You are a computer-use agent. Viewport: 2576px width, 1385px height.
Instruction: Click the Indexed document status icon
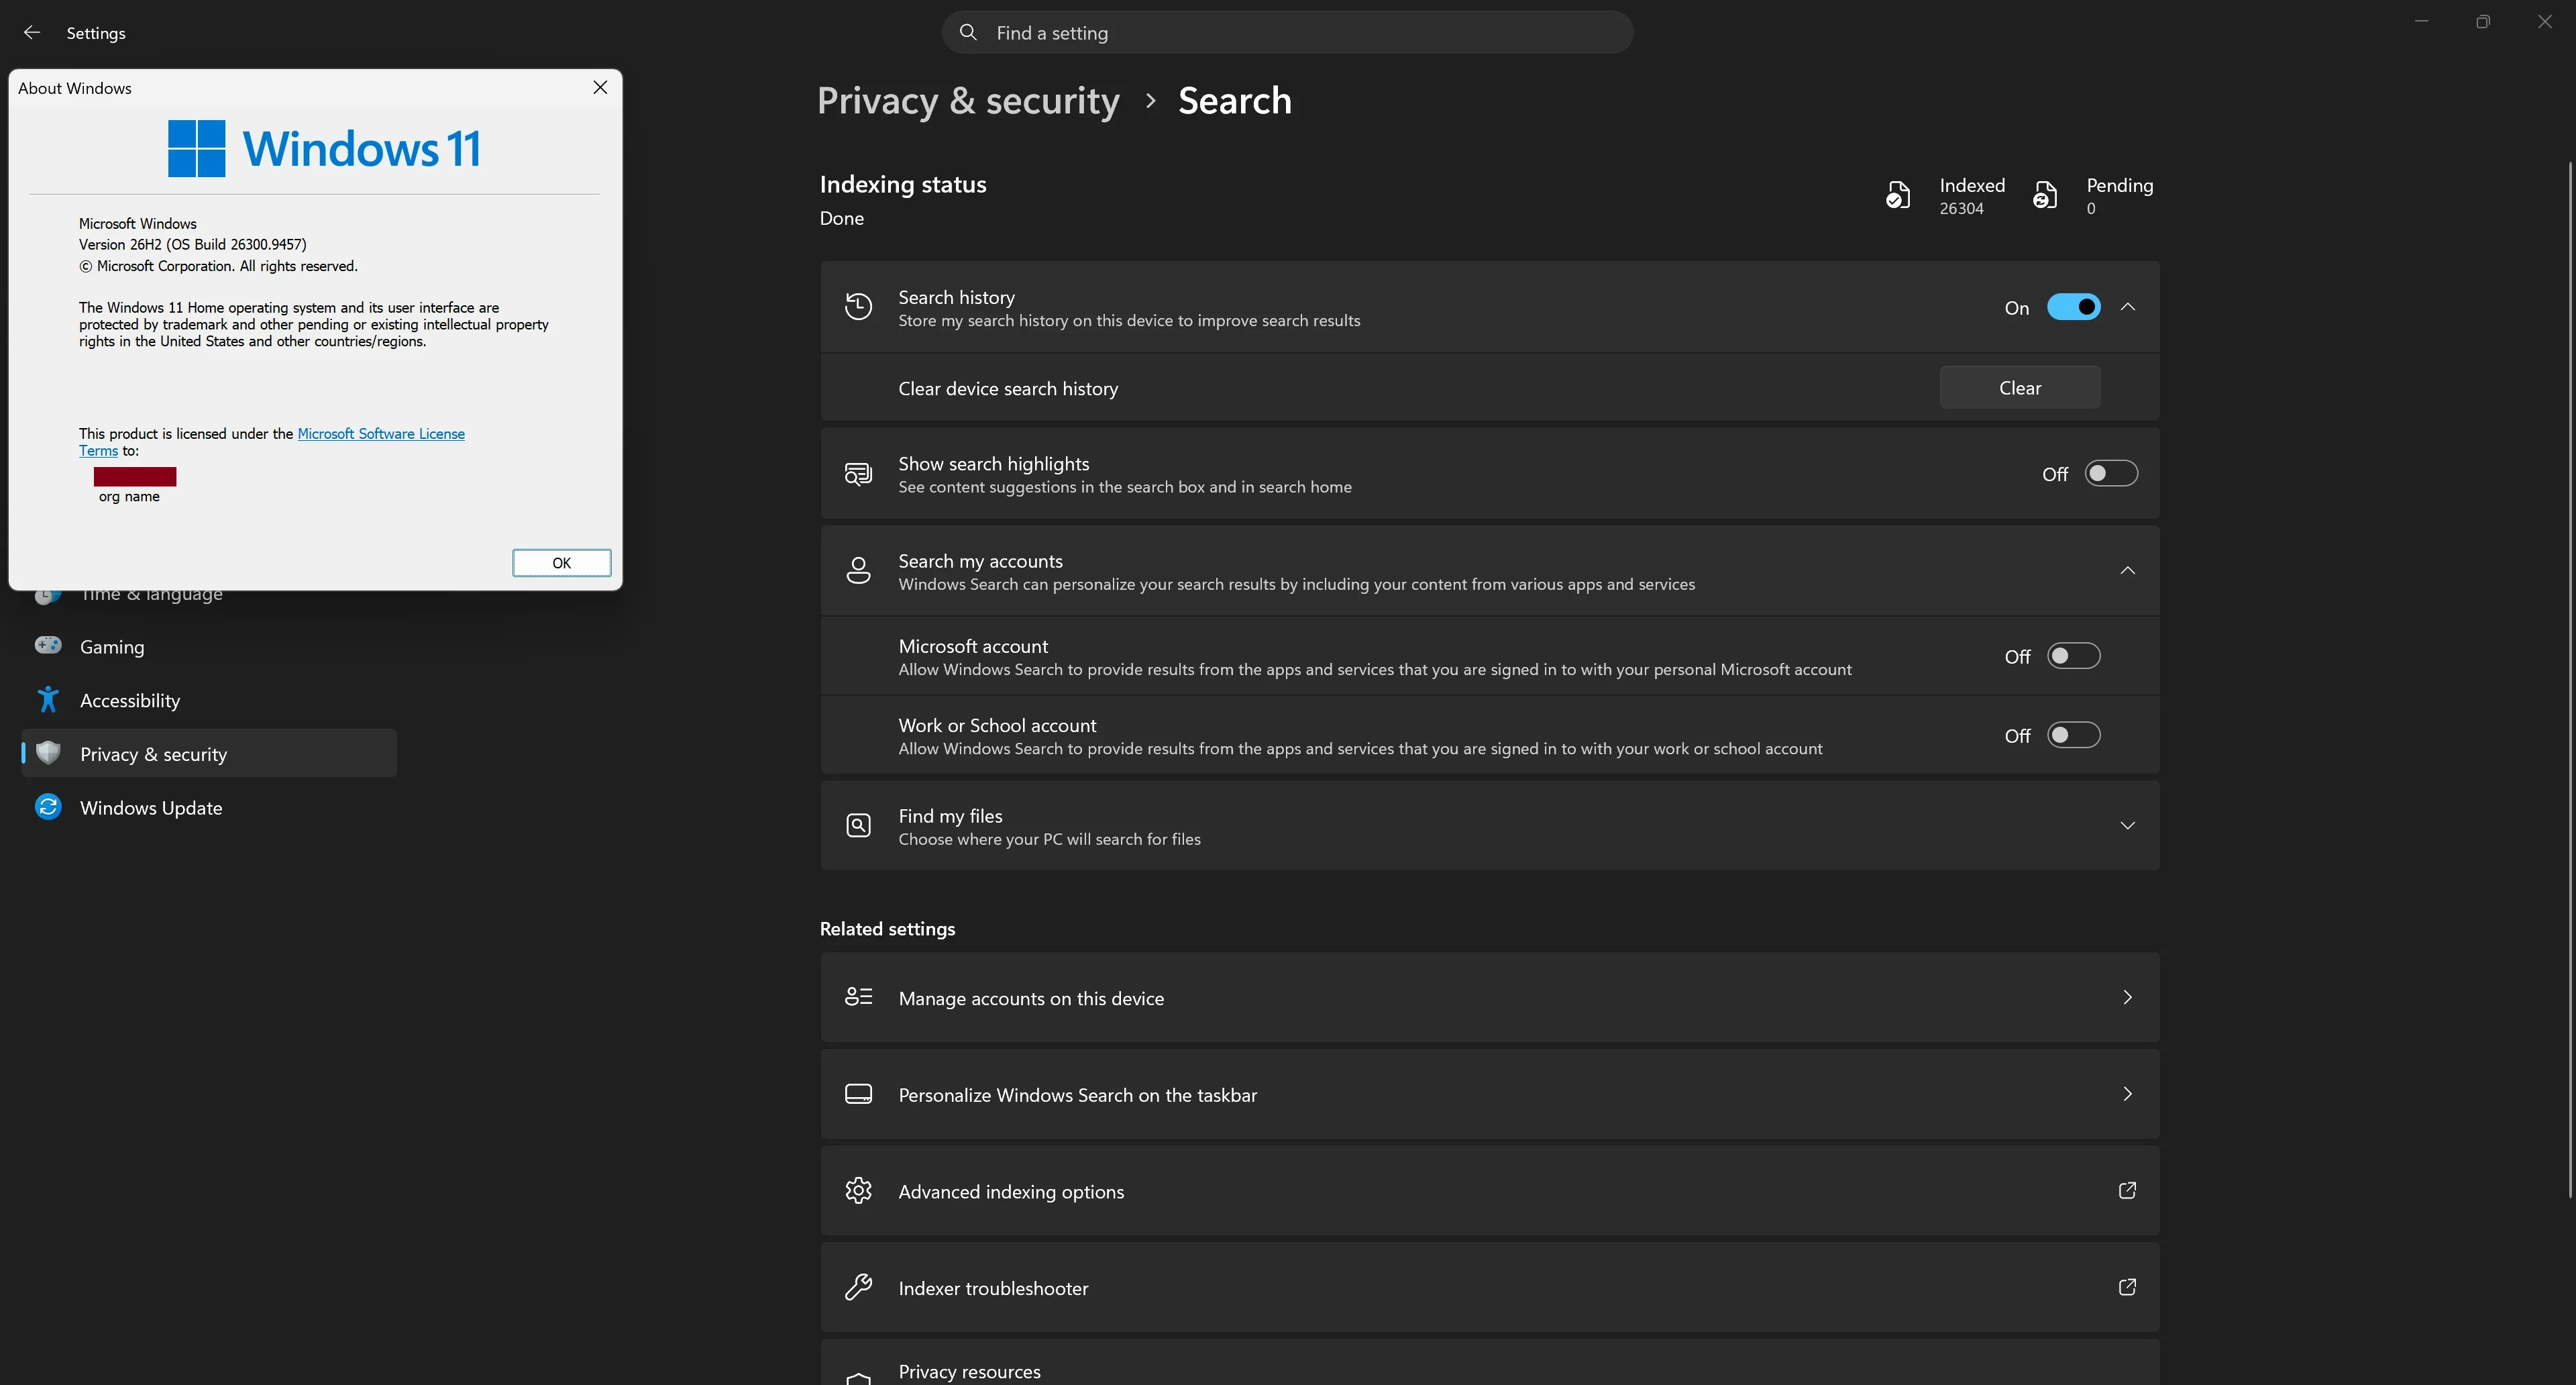coord(1897,195)
